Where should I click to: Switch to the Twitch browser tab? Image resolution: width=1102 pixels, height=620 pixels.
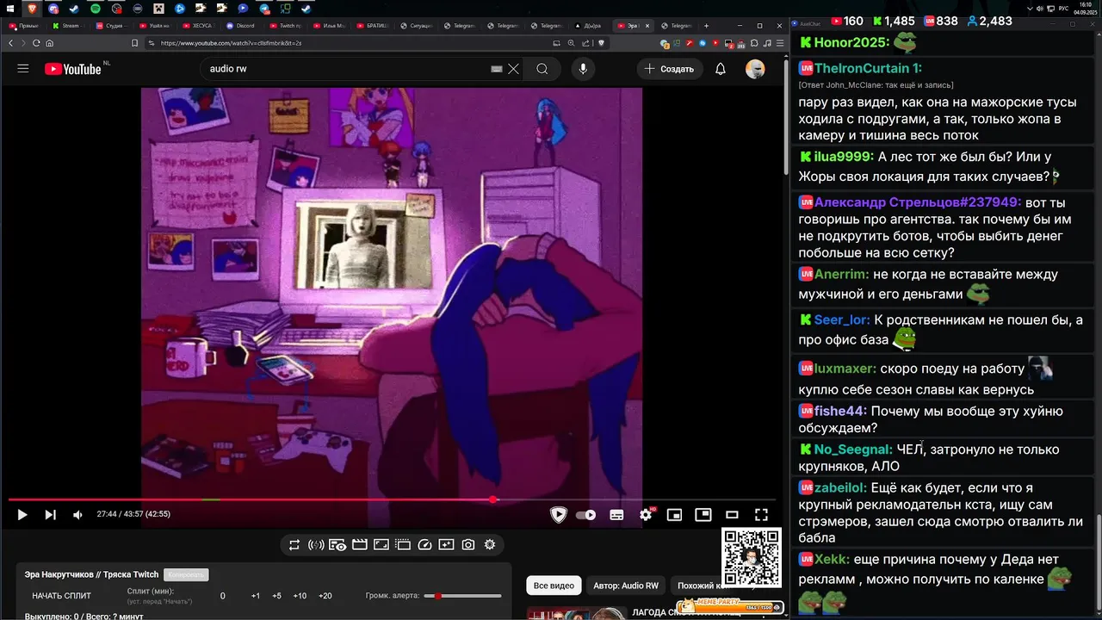tap(285, 26)
